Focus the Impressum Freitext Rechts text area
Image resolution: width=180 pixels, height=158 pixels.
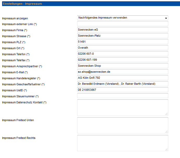click(x=123, y=143)
